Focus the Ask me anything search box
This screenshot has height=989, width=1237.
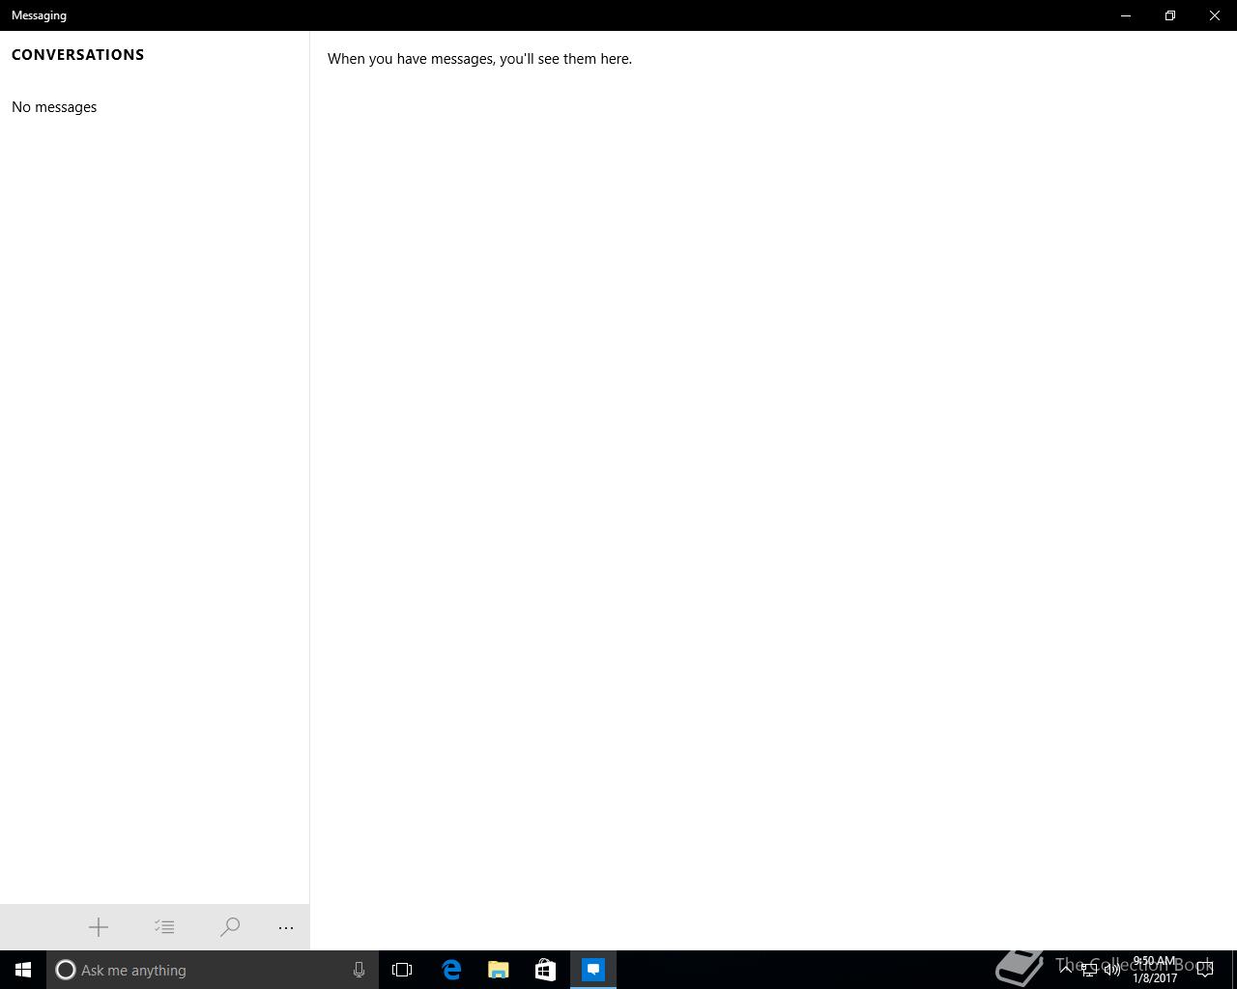[213, 970]
